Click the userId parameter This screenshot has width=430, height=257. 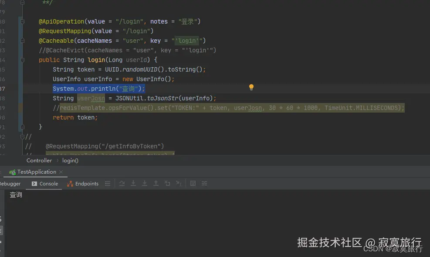click(136, 60)
